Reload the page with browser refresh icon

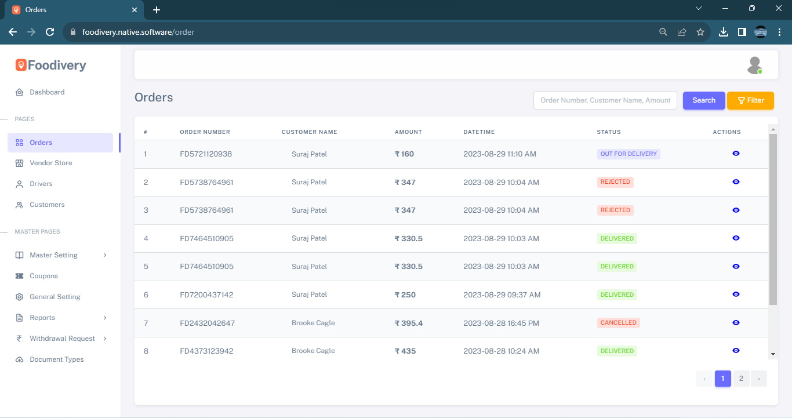click(50, 32)
